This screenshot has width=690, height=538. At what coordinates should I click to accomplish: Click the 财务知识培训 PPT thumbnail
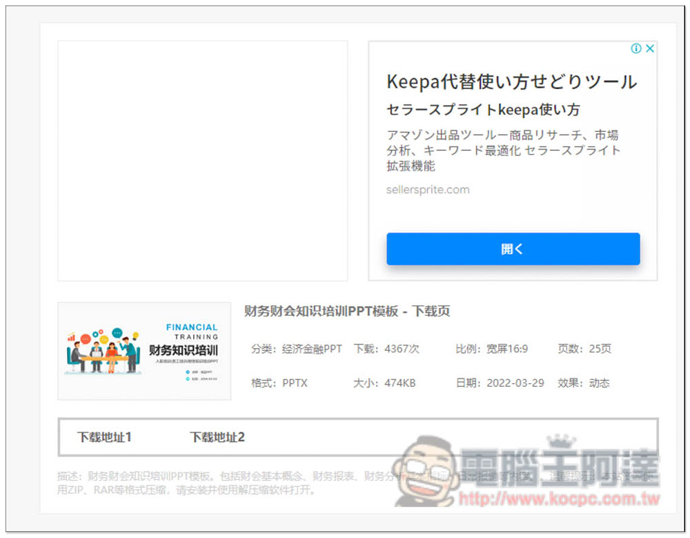(144, 351)
